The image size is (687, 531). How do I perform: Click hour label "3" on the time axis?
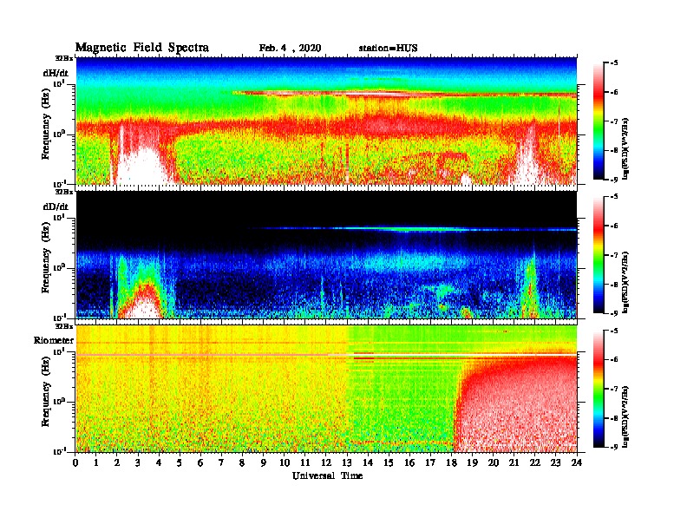[x=139, y=463]
